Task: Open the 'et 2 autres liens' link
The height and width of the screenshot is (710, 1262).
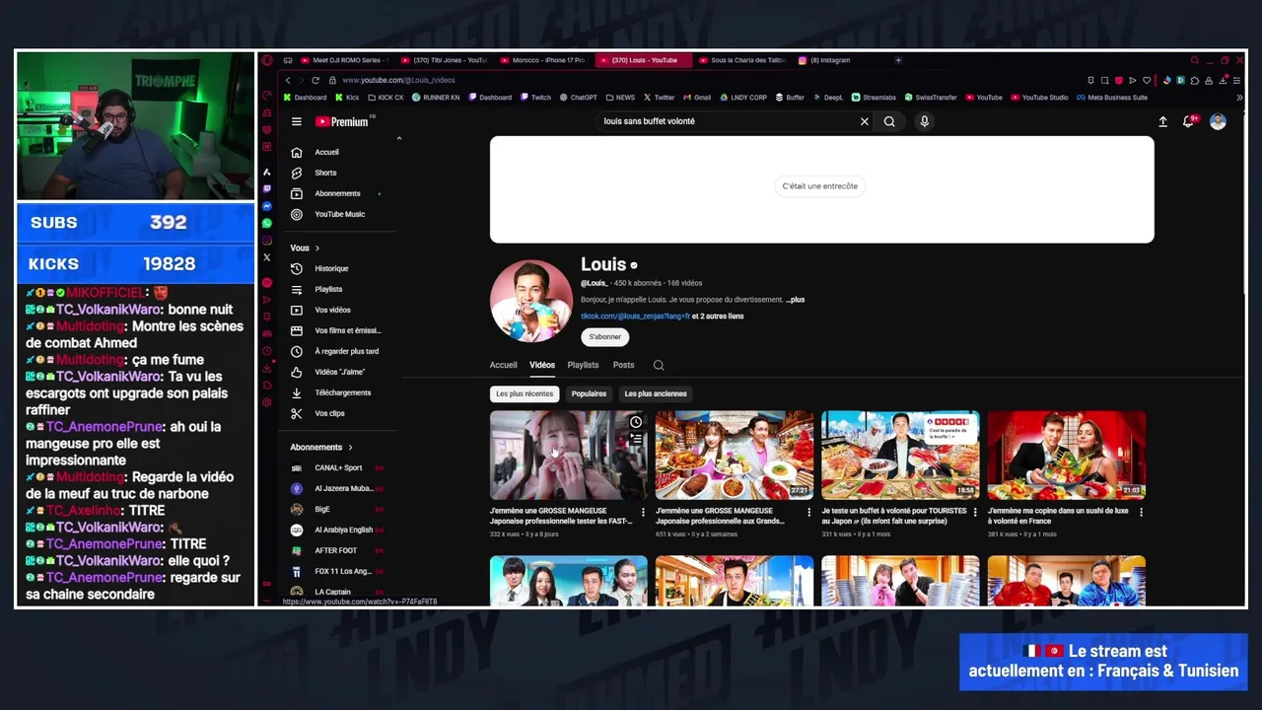Action: tap(718, 317)
